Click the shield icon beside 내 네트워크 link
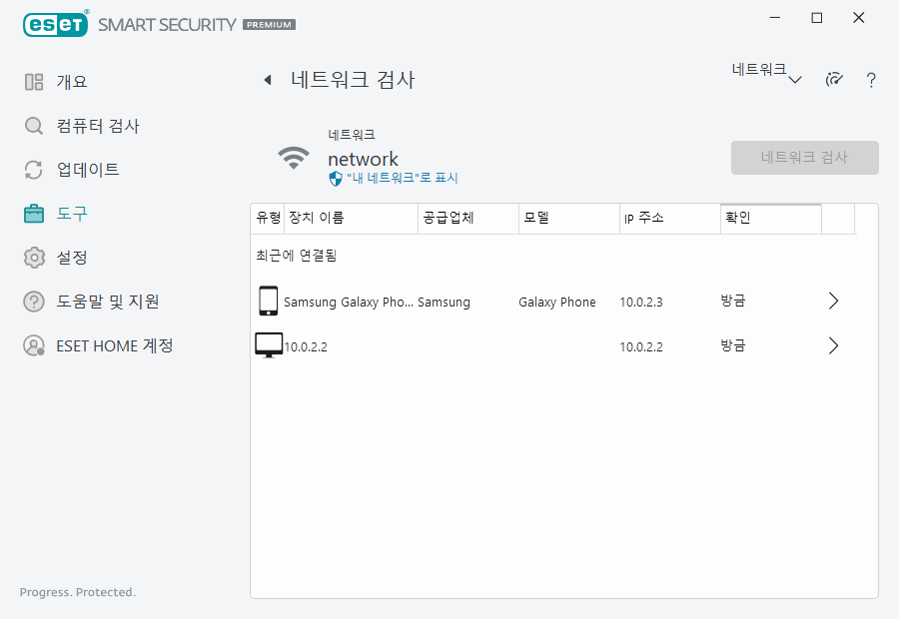 336,178
